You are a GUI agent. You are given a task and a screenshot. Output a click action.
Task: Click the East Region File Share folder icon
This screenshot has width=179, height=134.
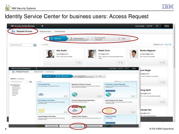[42, 111]
